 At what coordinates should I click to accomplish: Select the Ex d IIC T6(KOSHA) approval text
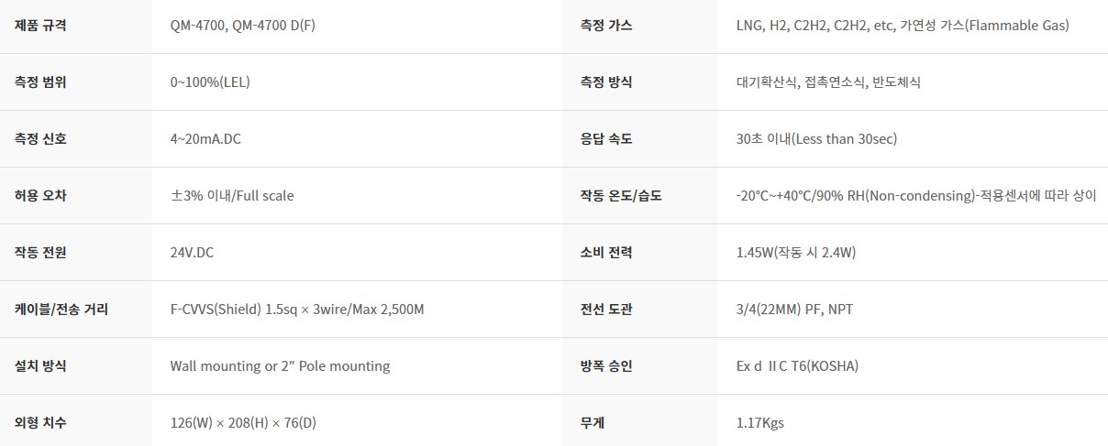point(797,366)
